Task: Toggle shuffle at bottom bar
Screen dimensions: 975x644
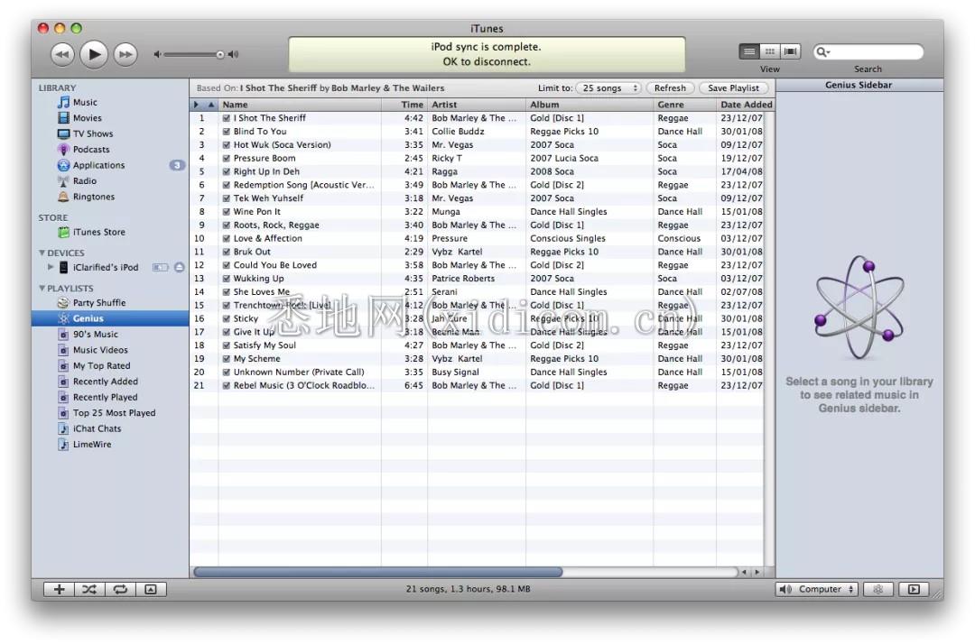Action: 89,590
